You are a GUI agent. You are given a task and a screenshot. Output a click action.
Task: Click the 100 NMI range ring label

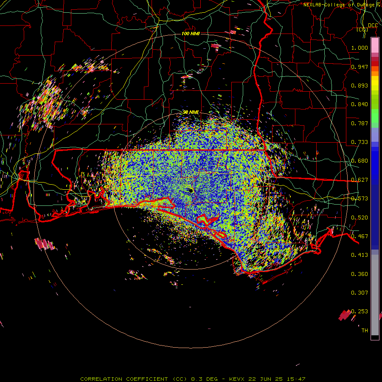click(x=191, y=34)
